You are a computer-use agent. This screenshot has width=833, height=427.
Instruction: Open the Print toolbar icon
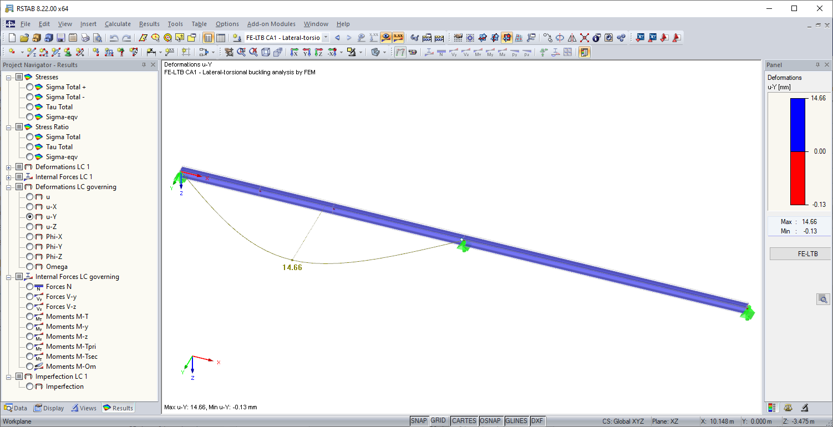pyautogui.click(x=84, y=37)
